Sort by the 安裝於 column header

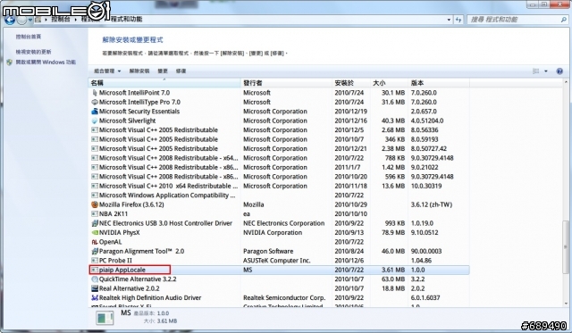(x=351, y=83)
